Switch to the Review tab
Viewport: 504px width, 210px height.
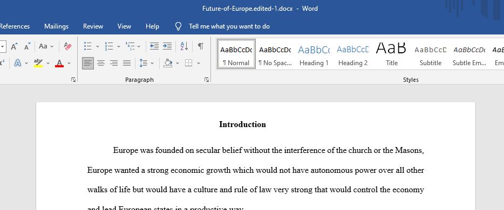(x=93, y=26)
